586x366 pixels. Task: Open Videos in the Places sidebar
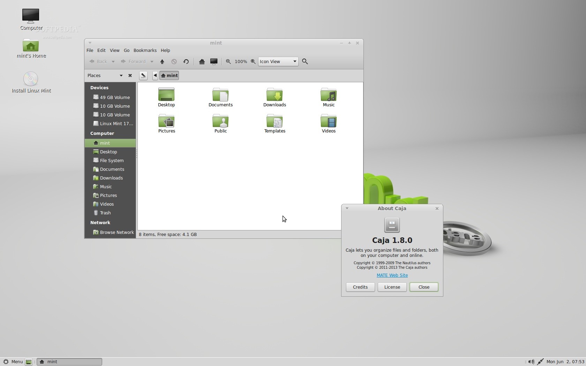point(110,204)
